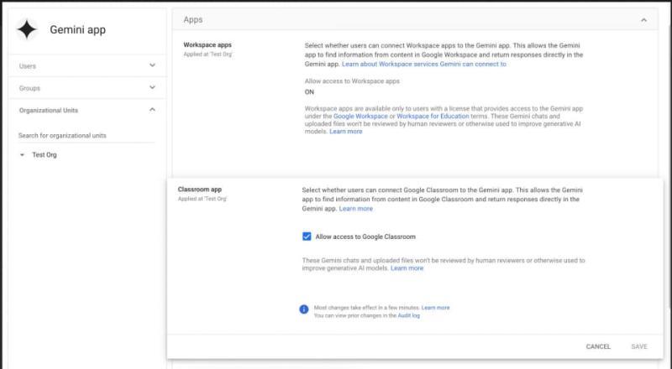
Task: Click the Workspace apps setting heading
Action: (207, 45)
